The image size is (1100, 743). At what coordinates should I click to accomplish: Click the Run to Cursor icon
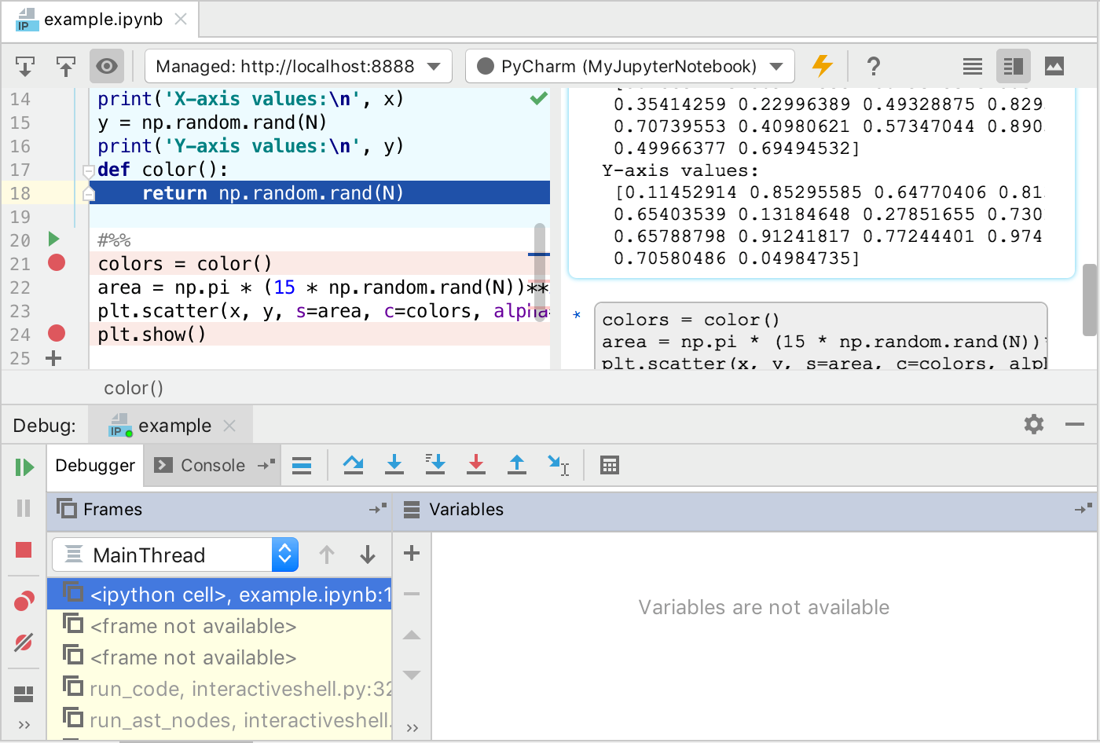pos(557,465)
